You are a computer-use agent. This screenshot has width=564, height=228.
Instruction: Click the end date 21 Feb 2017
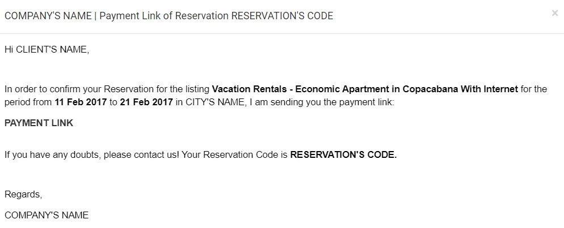tap(146, 103)
